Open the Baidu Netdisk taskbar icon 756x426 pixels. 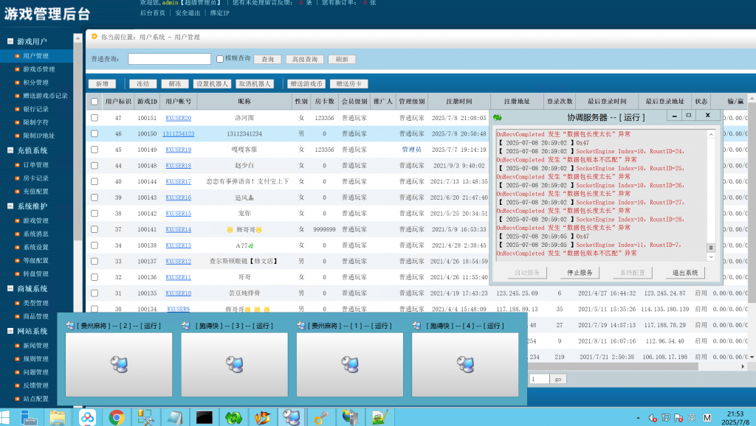[x=88, y=417]
